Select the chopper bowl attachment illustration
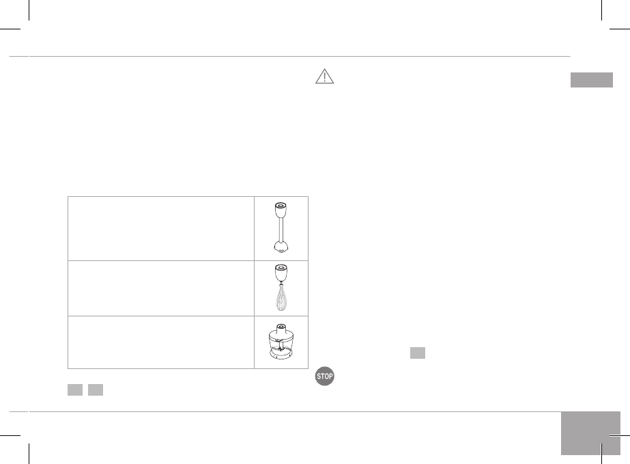This screenshot has height=464, width=630. (281, 342)
